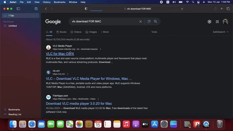The height and width of the screenshot is (131, 233).
Task: Open a new tab with plus icon
Action: pos(222,9)
